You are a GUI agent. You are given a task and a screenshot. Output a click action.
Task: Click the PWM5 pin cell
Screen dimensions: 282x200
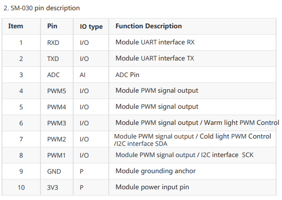pos(57,91)
